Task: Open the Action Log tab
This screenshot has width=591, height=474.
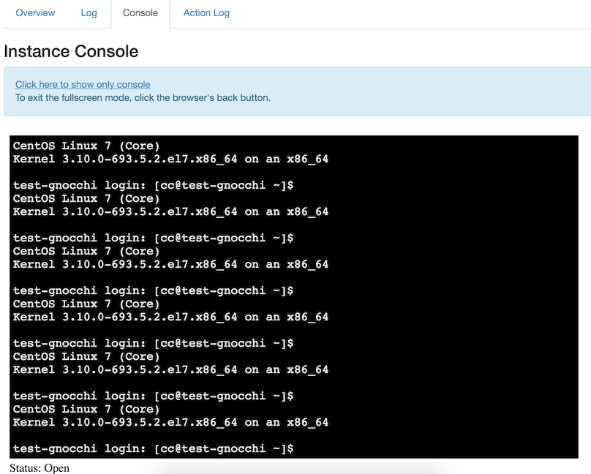Action: pos(206,13)
